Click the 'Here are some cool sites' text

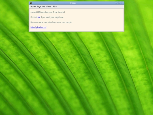(51, 22)
